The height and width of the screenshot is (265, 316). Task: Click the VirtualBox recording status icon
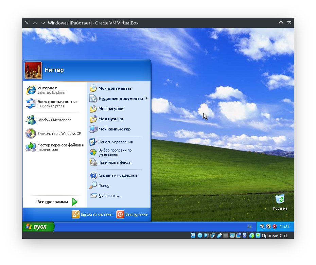pos(239,235)
